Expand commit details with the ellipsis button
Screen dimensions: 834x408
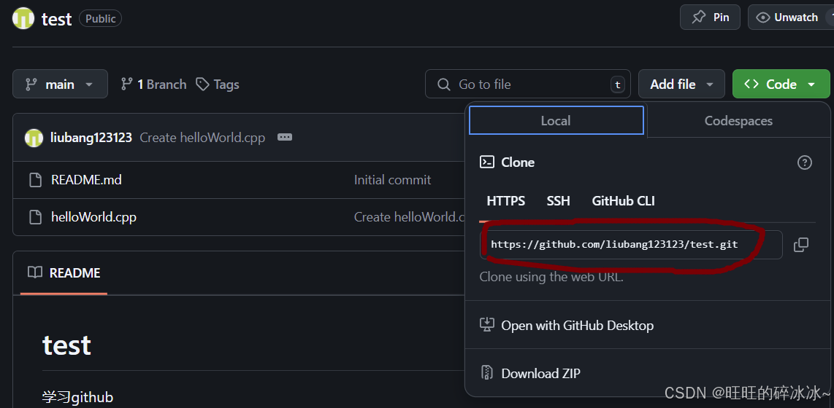pyautogui.click(x=285, y=137)
